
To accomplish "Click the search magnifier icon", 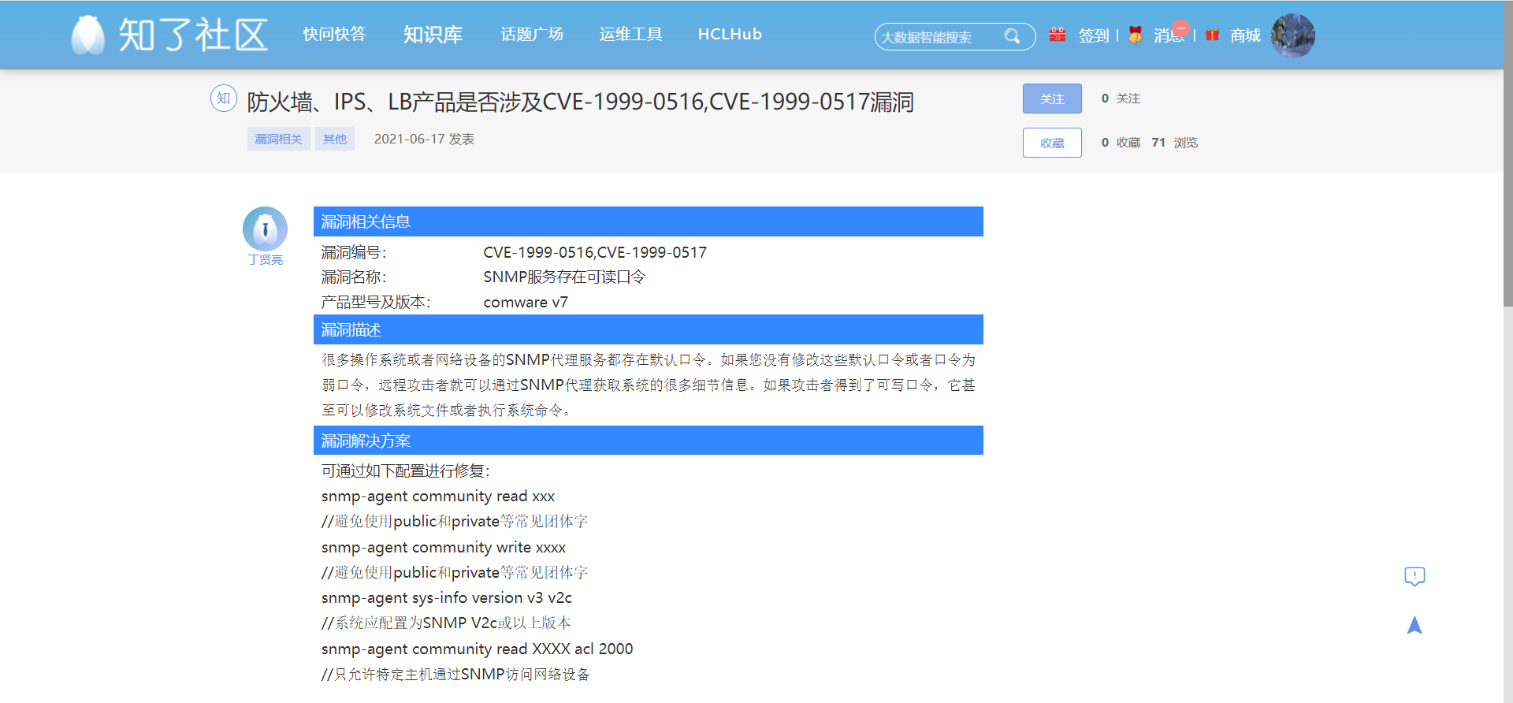I will [1012, 36].
